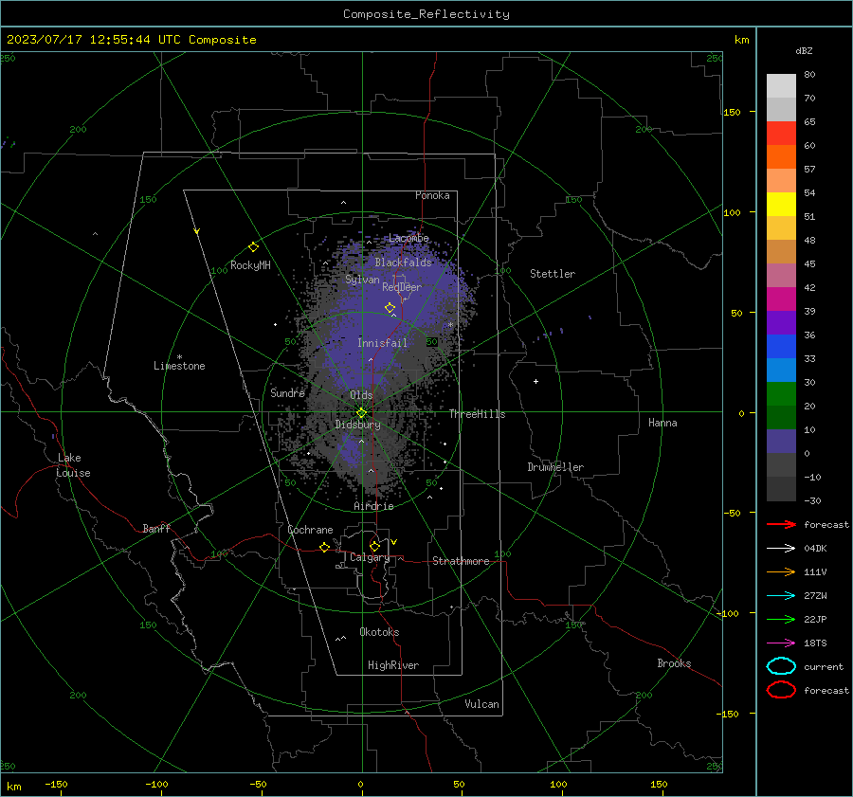This screenshot has height=797, width=853.
Task: Click the dBZ legend heading
Action: 804,50
